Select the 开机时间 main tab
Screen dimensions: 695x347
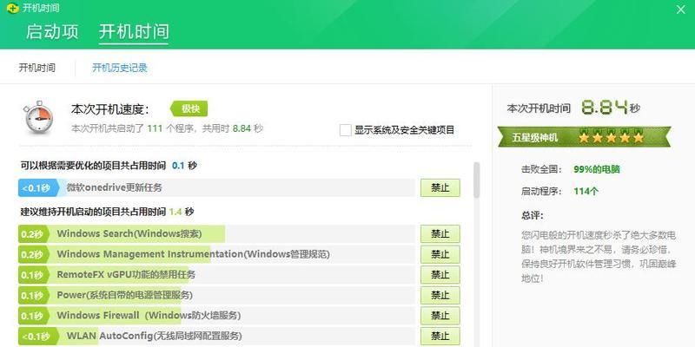pyautogui.click(x=134, y=32)
